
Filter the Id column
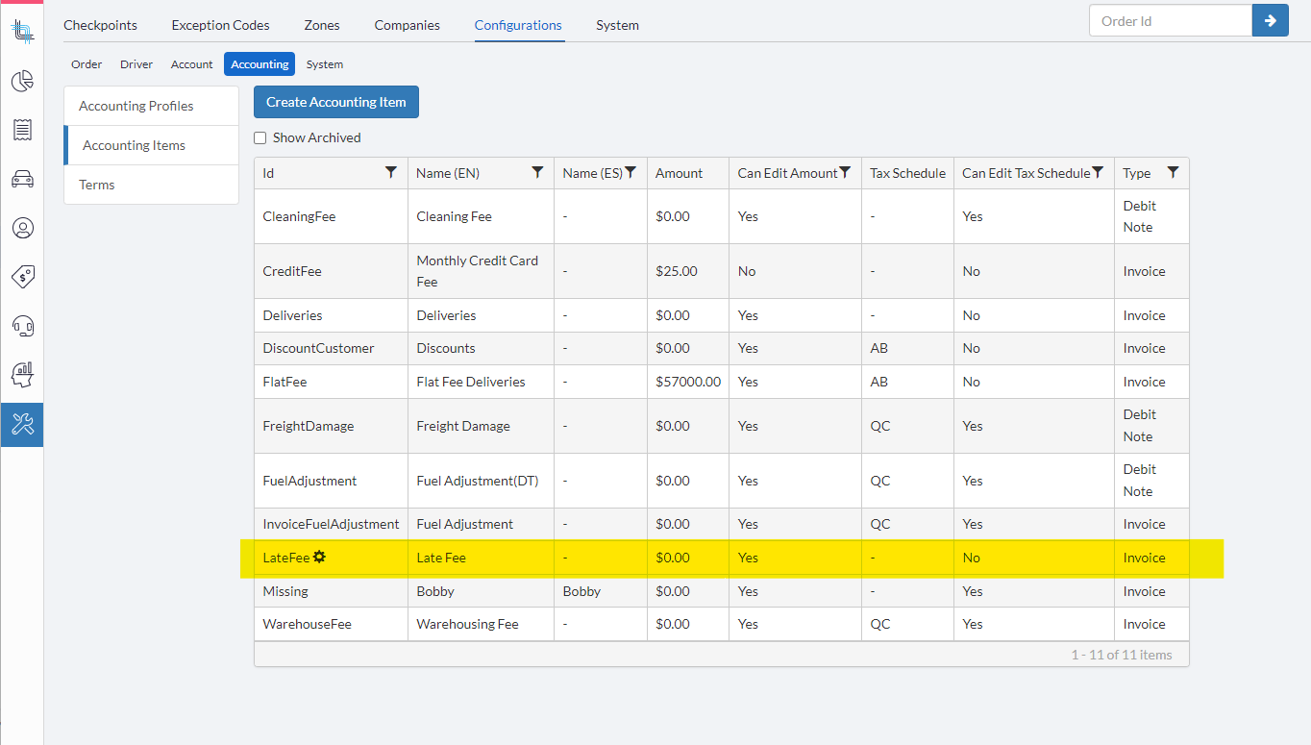(390, 172)
